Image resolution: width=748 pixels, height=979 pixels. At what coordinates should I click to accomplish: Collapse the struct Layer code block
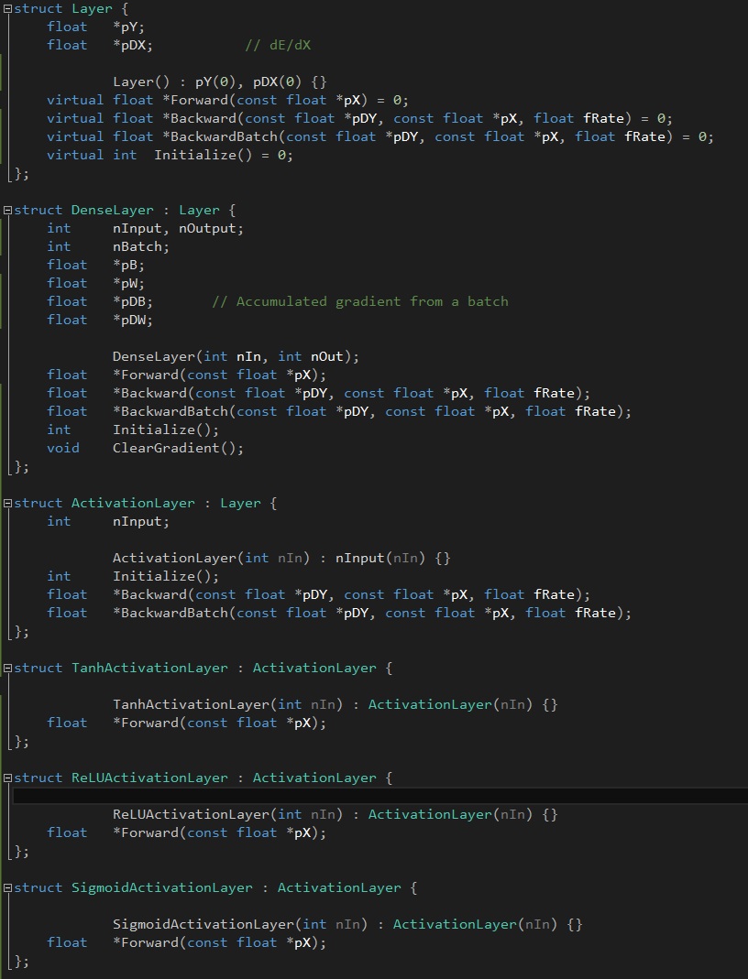(x=7, y=9)
